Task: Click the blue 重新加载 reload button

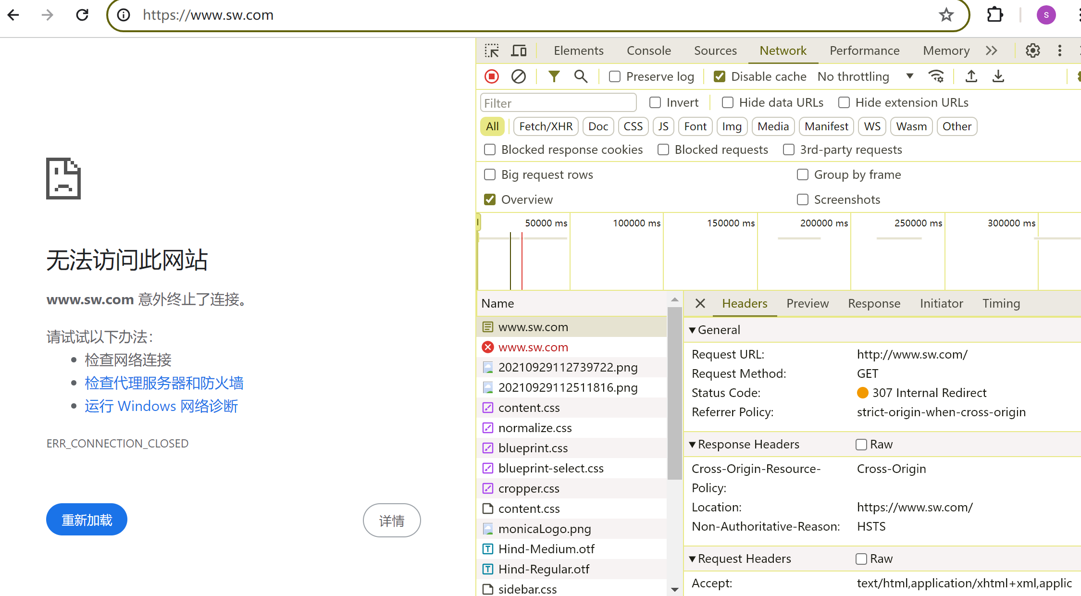Action: click(x=87, y=520)
